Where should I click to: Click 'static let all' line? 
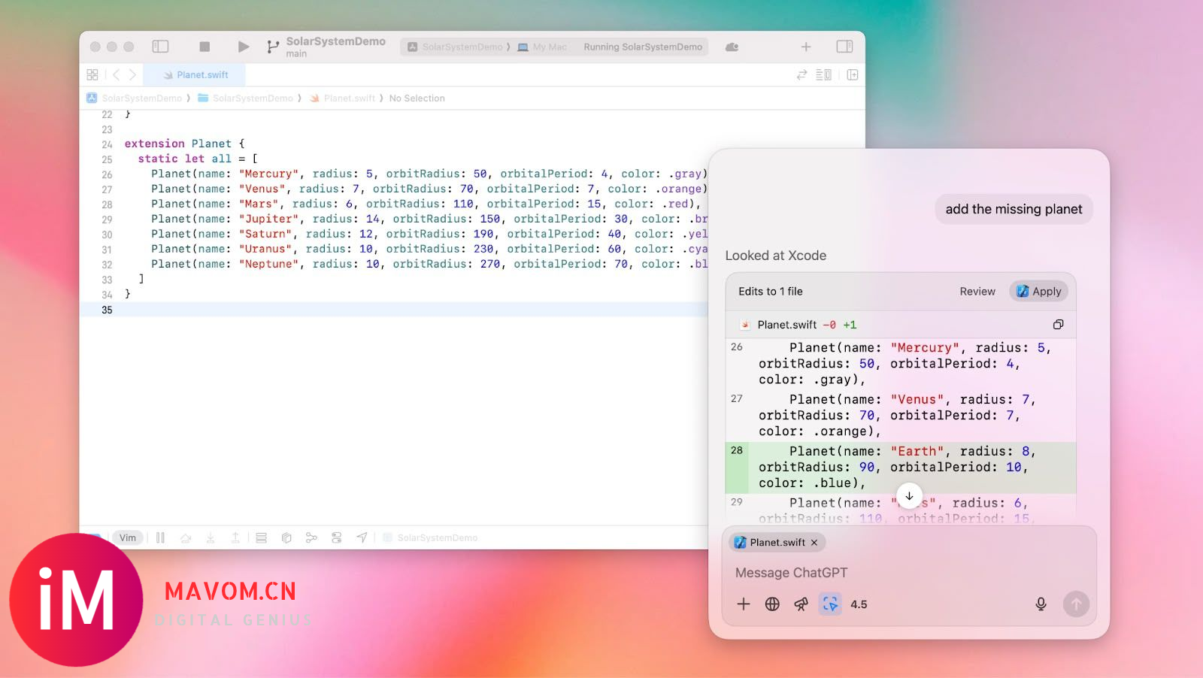point(198,159)
